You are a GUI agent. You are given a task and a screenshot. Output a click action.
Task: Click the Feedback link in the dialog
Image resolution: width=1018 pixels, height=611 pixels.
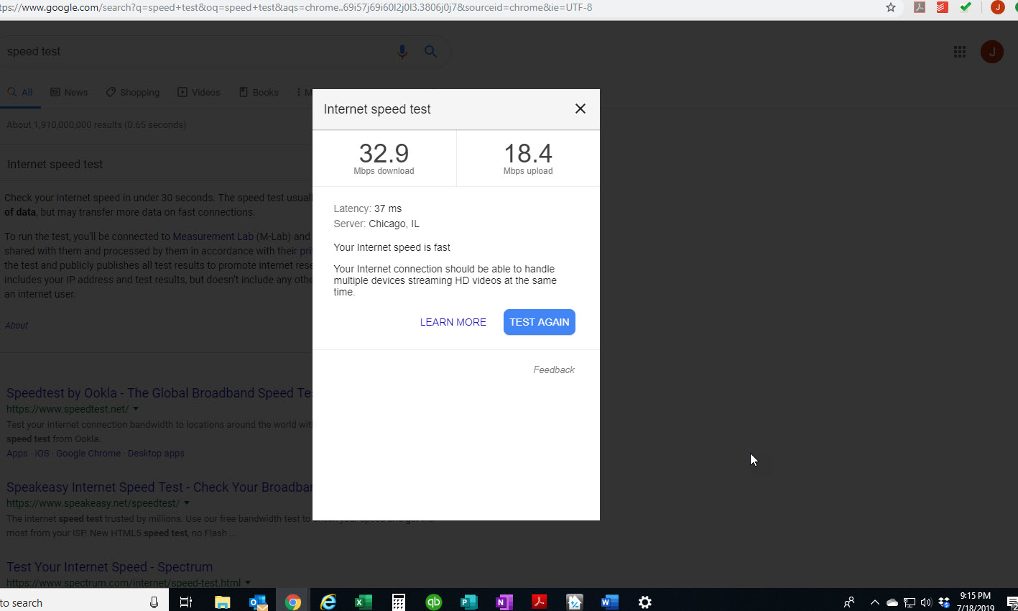(x=553, y=369)
